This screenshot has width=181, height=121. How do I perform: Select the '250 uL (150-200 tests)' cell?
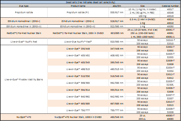pos(142,33)
